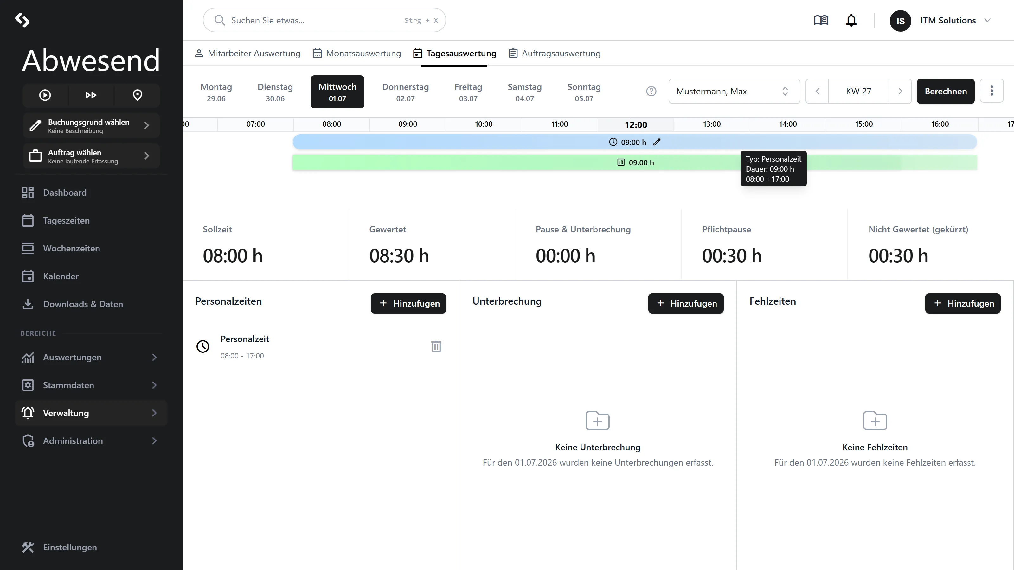Screen dimensions: 1014x570
Task: Open Downloads & Daten in sidebar
Action: pyautogui.click(x=91, y=304)
